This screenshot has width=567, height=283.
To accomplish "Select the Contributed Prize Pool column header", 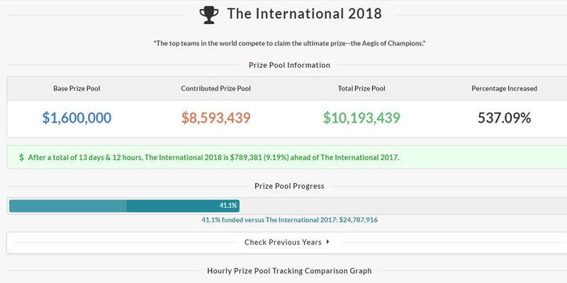I will click(x=215, y=88).
